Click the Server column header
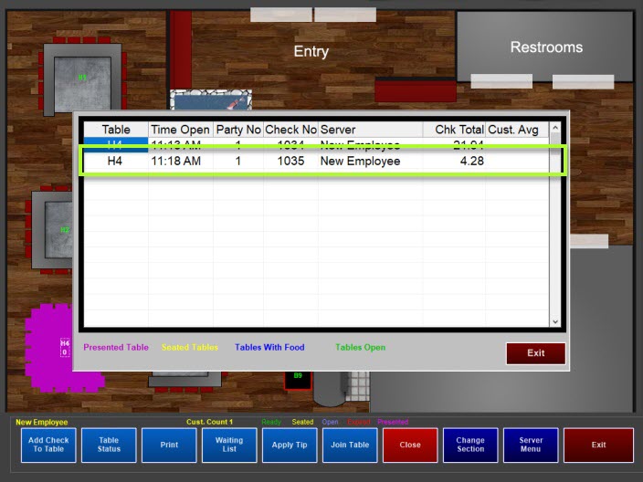The height and width of the screenshot is (482, 643). (369, 130)
